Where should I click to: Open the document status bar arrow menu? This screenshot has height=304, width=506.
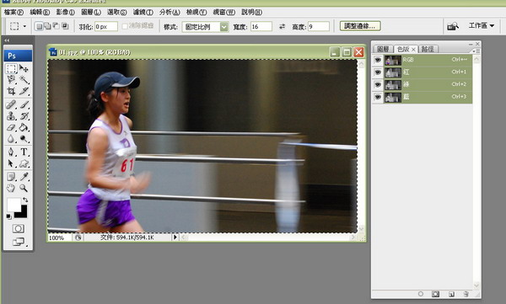click(175, 237)
